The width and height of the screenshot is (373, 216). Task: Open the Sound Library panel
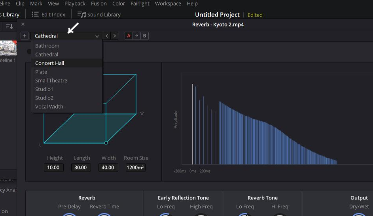[99, 15]
